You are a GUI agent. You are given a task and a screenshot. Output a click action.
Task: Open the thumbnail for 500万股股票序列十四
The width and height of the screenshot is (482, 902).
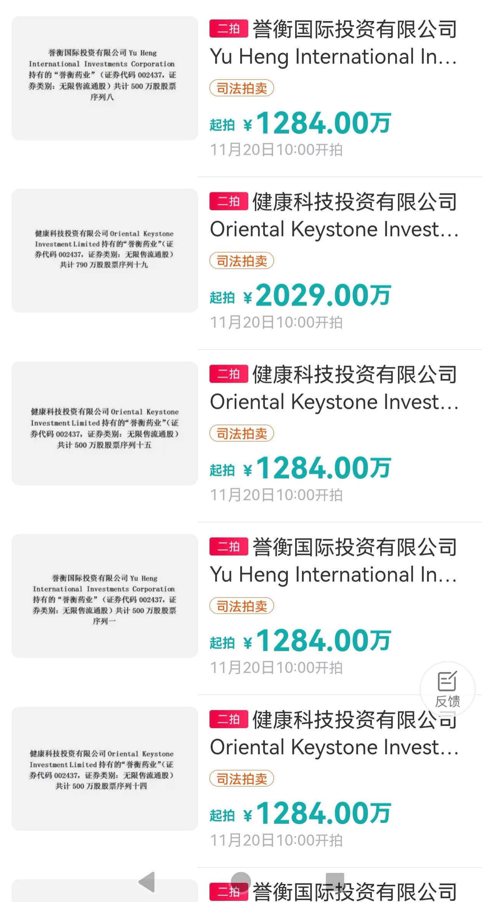point(105,769)
